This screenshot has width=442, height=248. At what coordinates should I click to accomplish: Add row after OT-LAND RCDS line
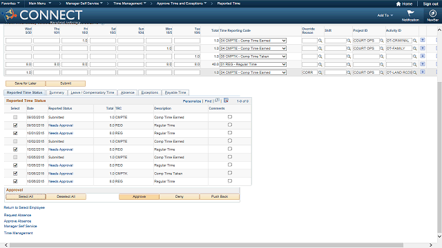[x=423, y=72]
